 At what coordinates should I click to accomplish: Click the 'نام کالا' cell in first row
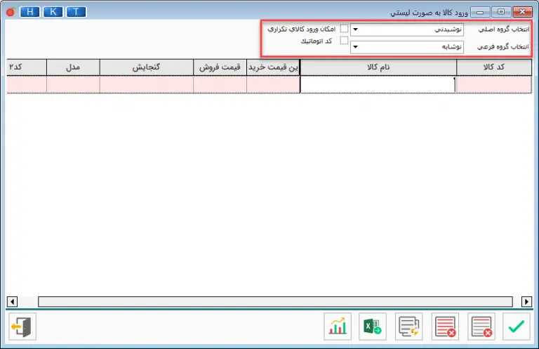(x=378, y=84)
